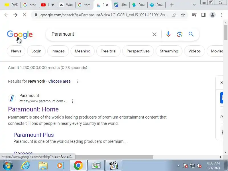228x171 pixels.
Task: Stop loading the page
Action: coord(25,15)
